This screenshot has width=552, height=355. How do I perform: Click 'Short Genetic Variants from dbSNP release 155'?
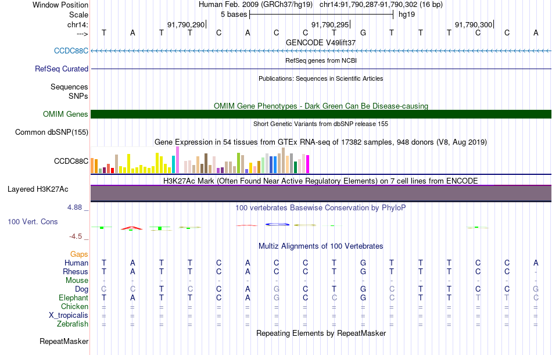[321, 124]
